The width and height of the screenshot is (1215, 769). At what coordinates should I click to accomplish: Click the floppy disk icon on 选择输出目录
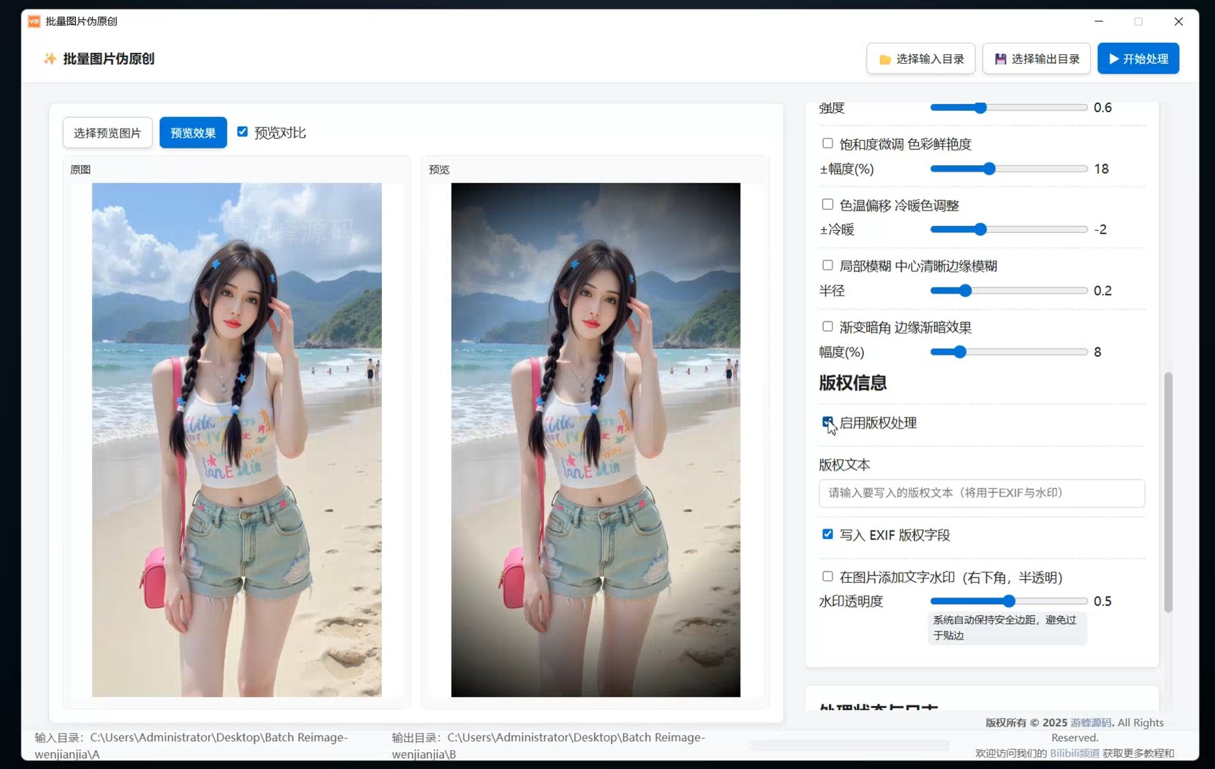pos(1000,59)
